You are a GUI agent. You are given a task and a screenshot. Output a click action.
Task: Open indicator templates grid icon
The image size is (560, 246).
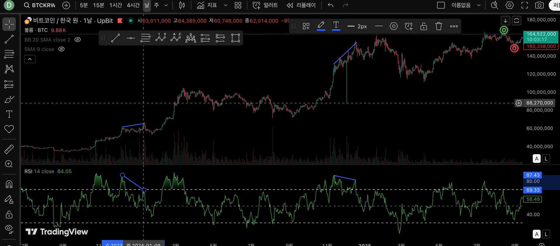(x=238, y=5)
